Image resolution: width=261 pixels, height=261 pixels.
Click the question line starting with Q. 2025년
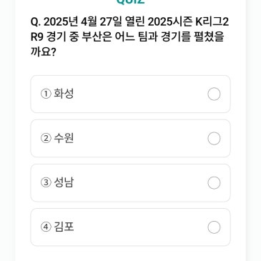[130, 22]
